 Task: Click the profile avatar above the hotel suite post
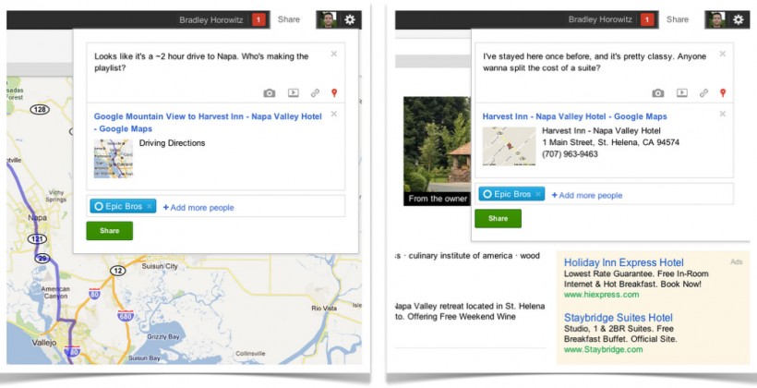(715, 19)
